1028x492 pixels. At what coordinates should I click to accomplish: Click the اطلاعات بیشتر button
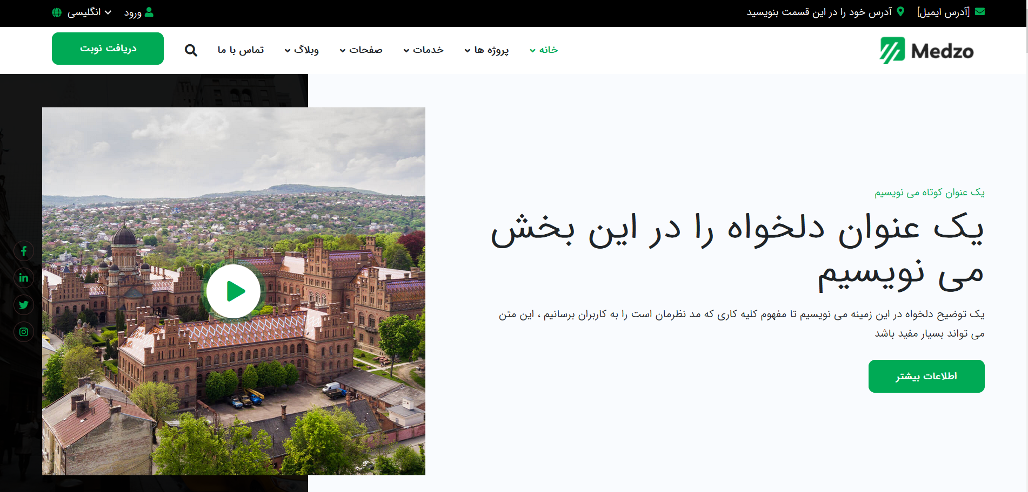(926, 376)
